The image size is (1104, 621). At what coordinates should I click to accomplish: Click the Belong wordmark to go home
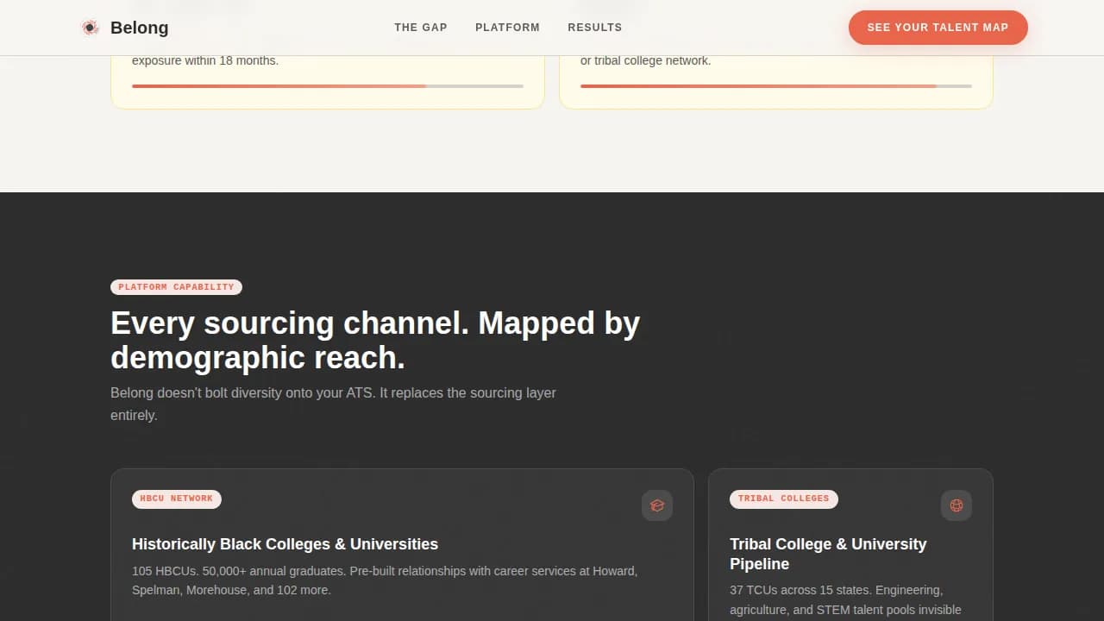click(139, 27)
